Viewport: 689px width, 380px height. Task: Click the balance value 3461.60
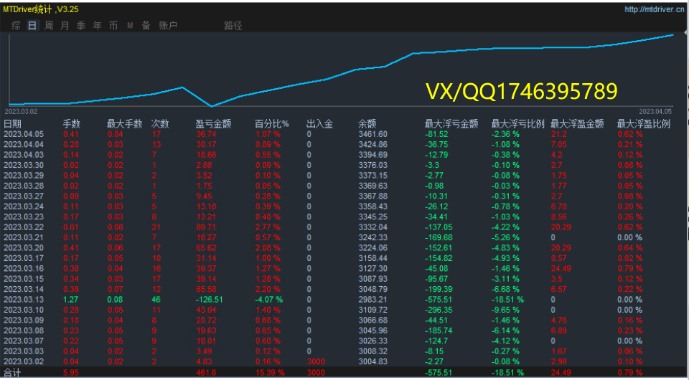pyautogui.click(x=372, y=134)
